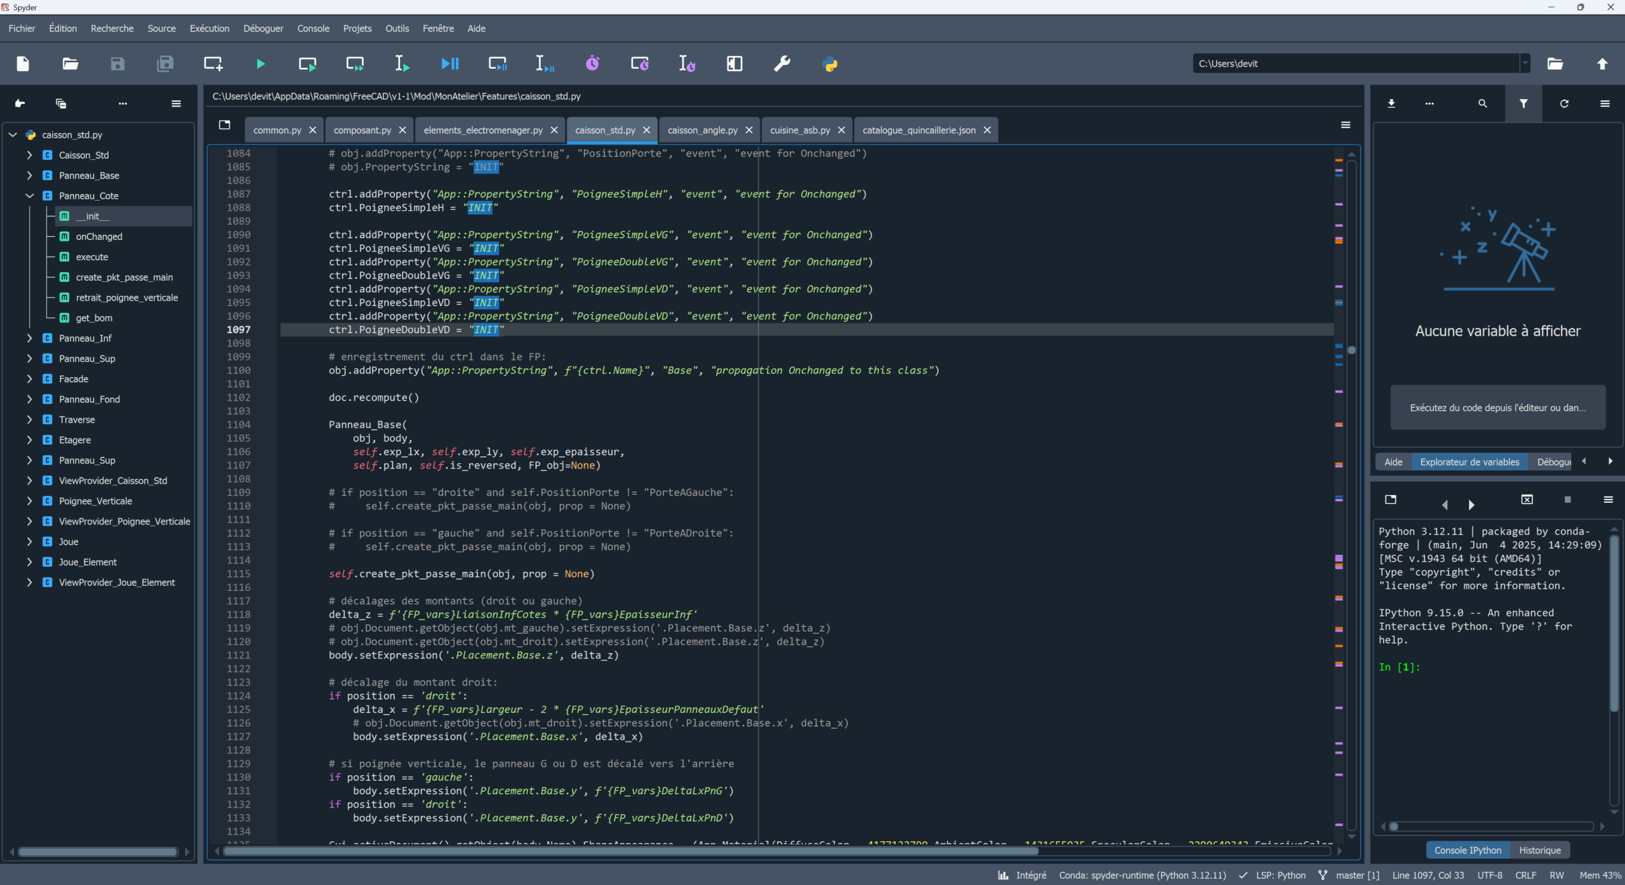This screenshot has height=885, width=1625.
Task: Profile selection or current line icon
Action: (x=687, y=63)
